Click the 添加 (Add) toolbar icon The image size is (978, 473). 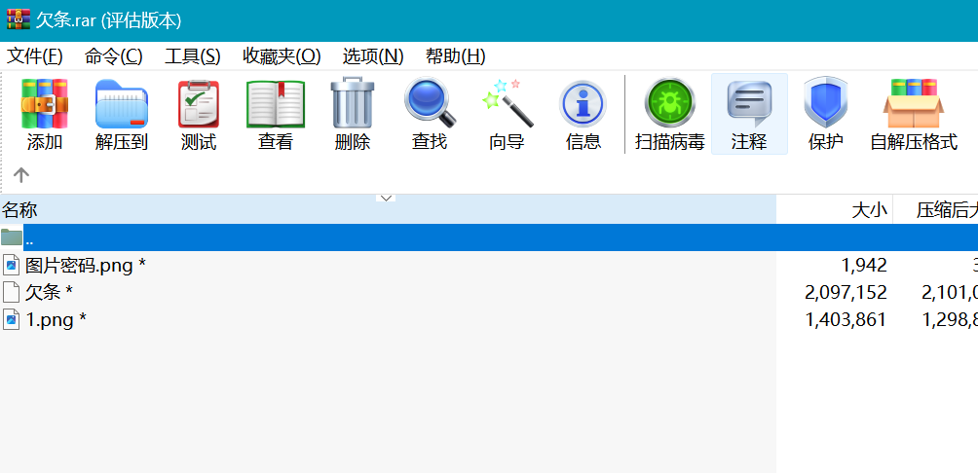[44, 103]
